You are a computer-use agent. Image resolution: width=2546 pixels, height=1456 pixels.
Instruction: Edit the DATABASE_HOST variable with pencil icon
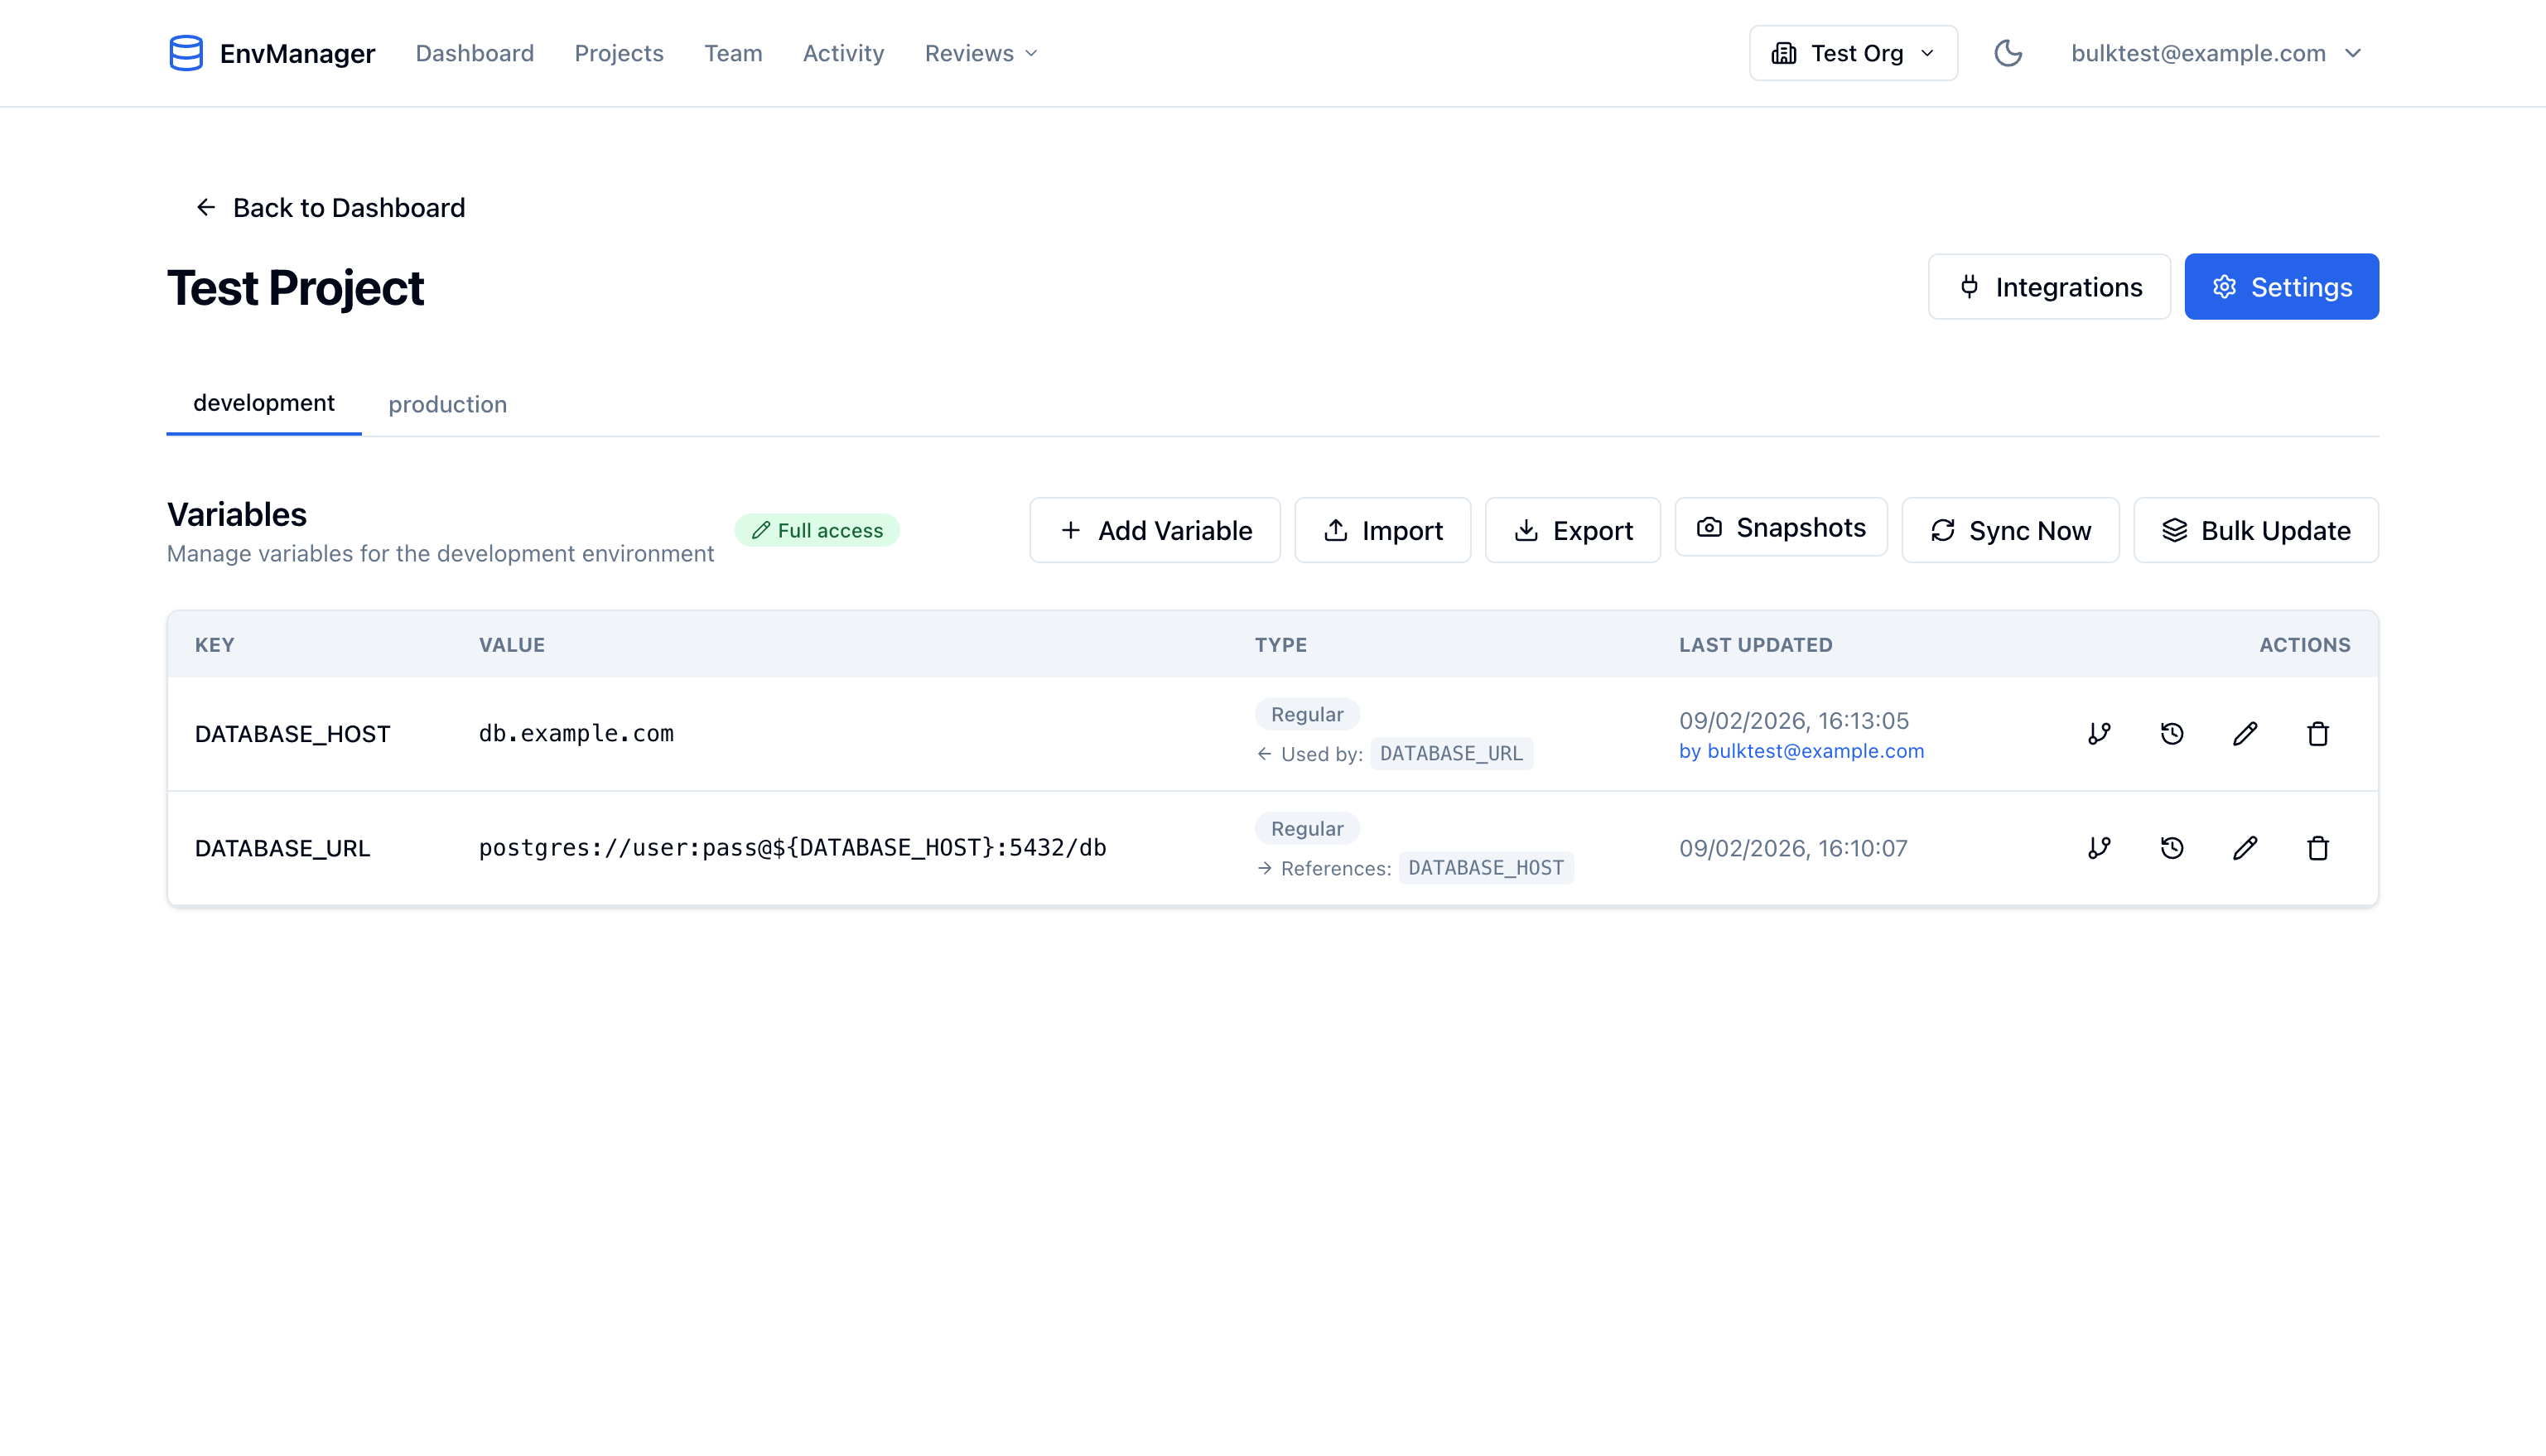pyautogui.click(x=2245, y=734)
